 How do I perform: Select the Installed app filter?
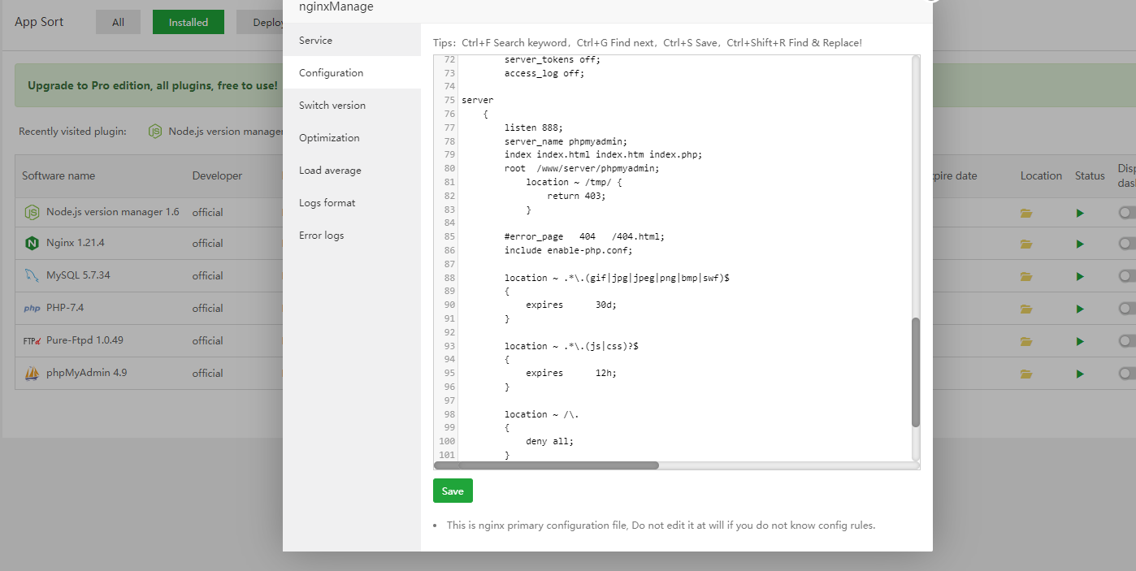pos(189,22)
